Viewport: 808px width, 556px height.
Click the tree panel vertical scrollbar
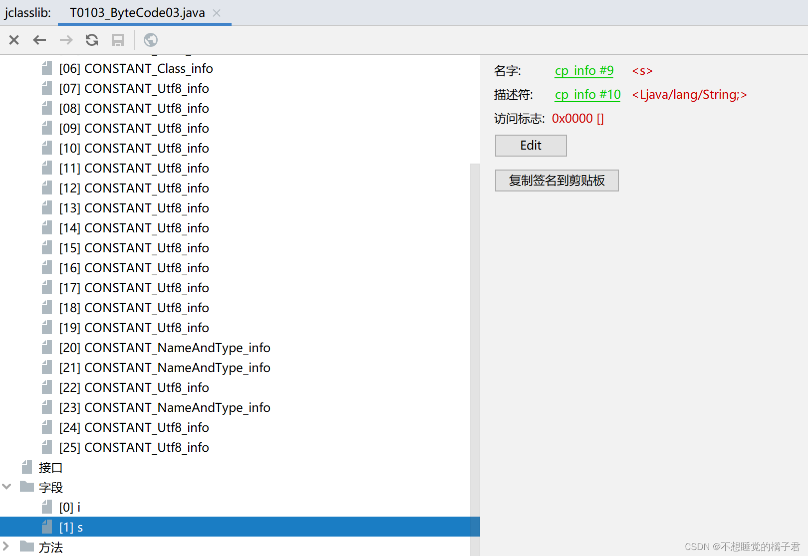(x=475, y=359)
